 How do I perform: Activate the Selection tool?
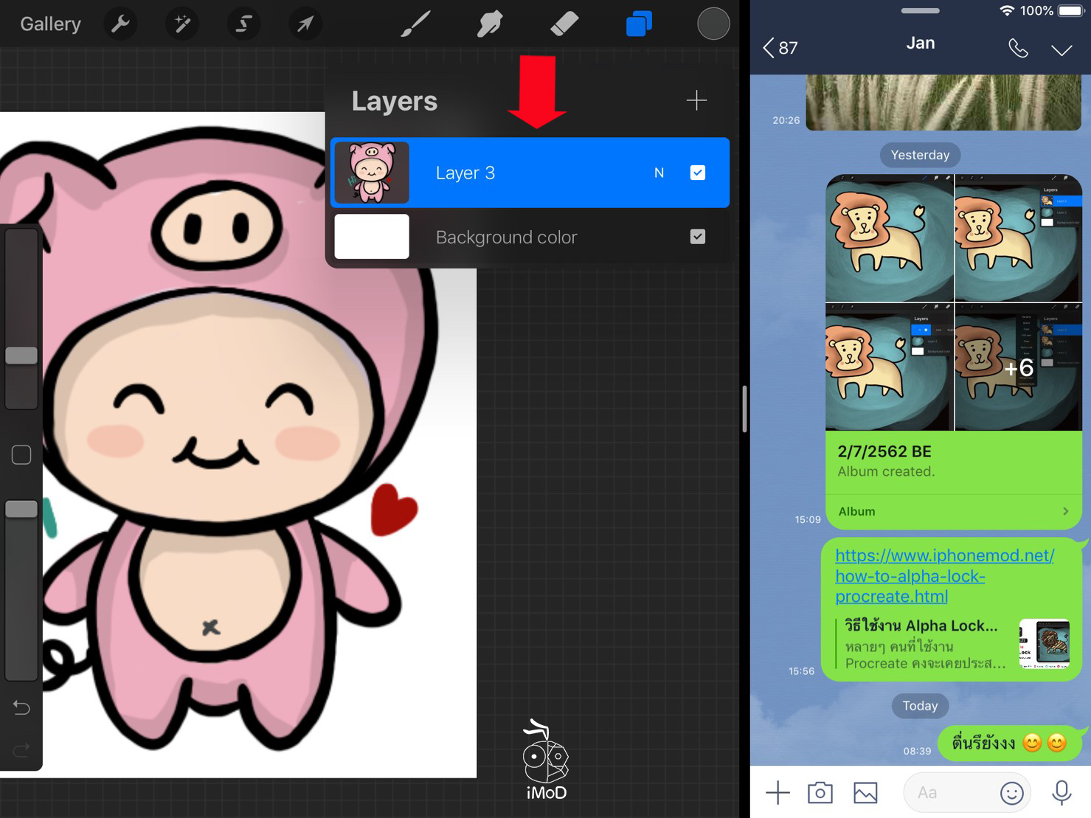[x=243, y=24]
